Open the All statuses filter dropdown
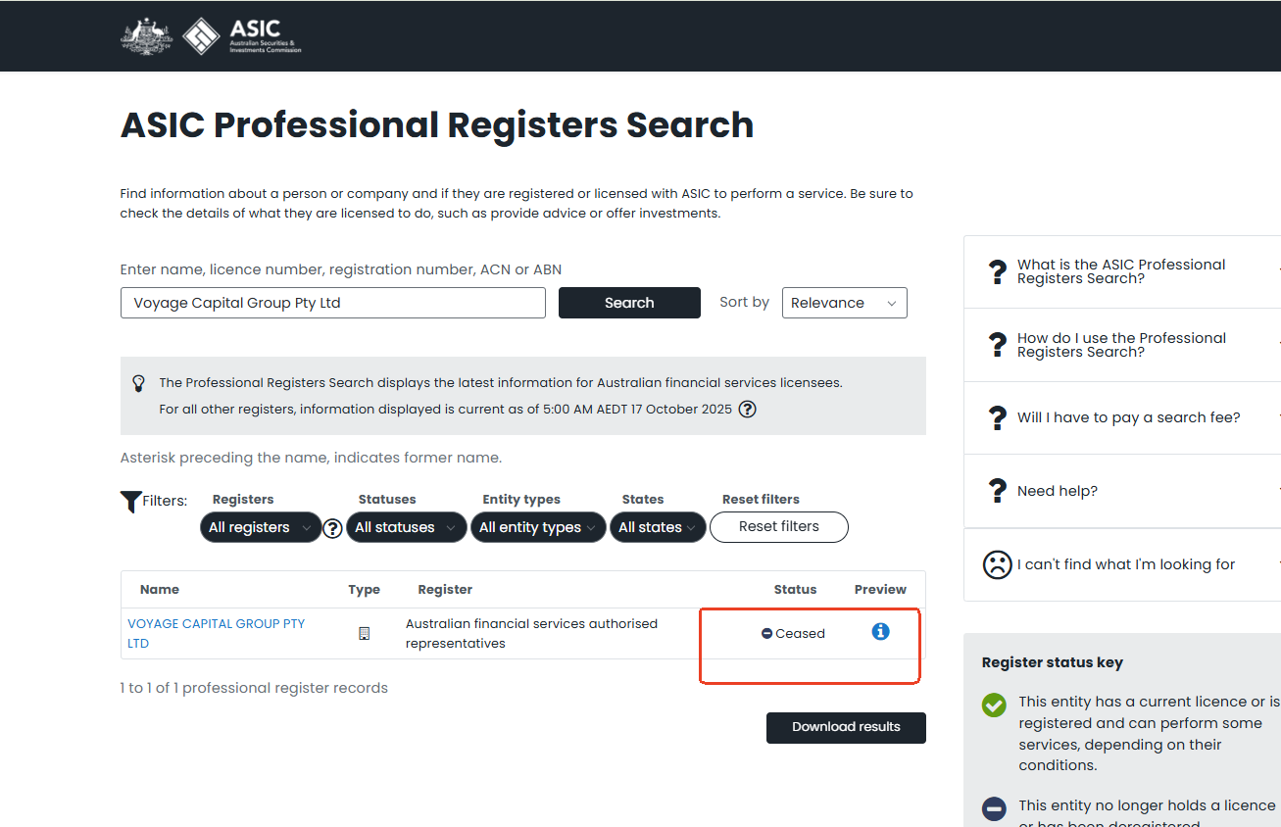1281x827 pixels. point(406,527)
